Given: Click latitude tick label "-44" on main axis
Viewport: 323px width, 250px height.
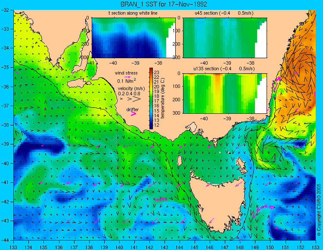Looking at the screenshot, I should 5,240.
